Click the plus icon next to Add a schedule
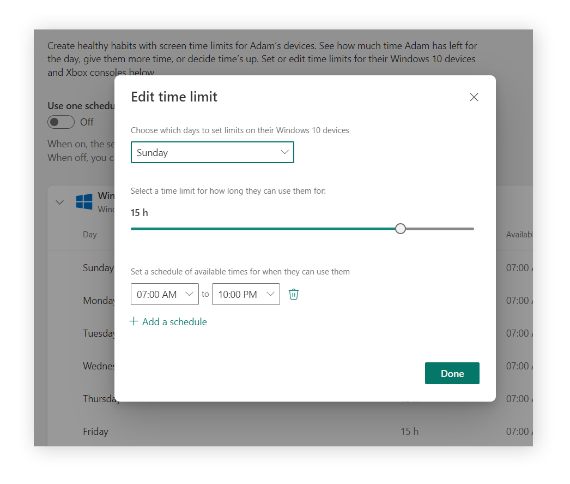Screen dimensions: 570x484 [134, 321]
